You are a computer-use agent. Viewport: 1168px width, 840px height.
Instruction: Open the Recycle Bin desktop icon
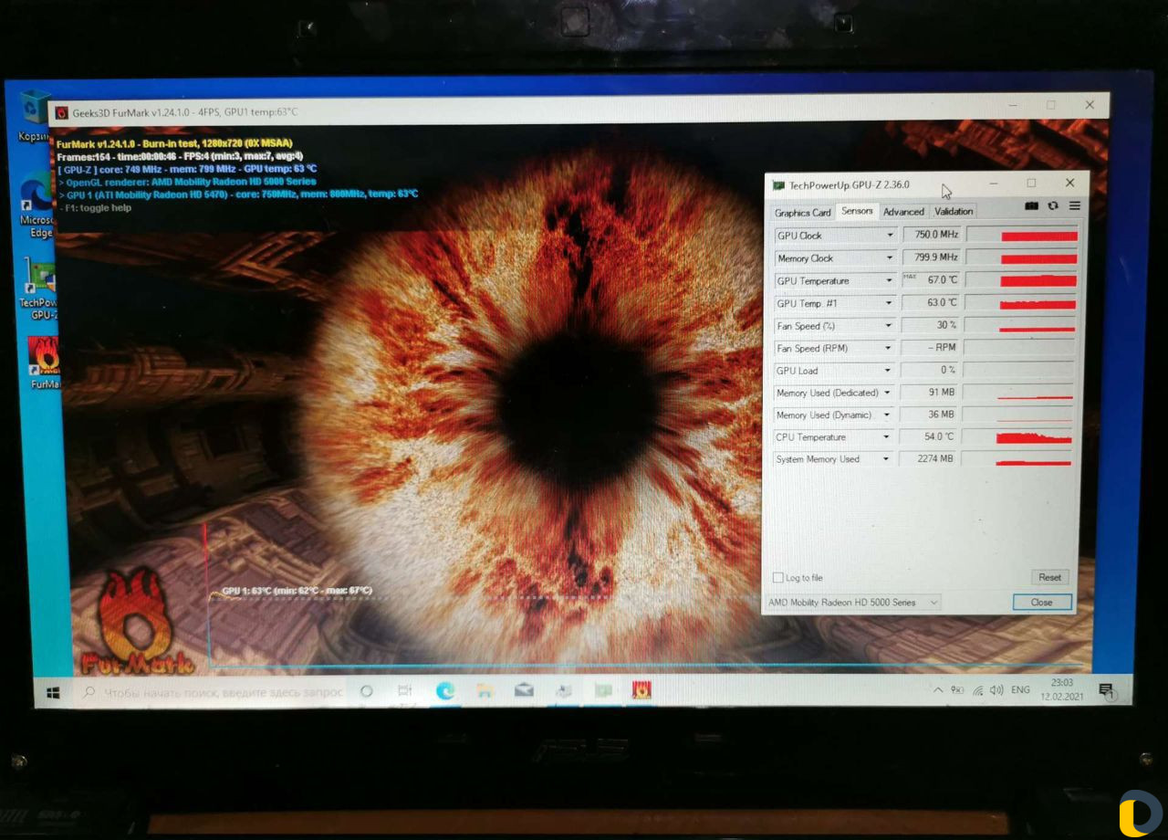pos(34,115)
